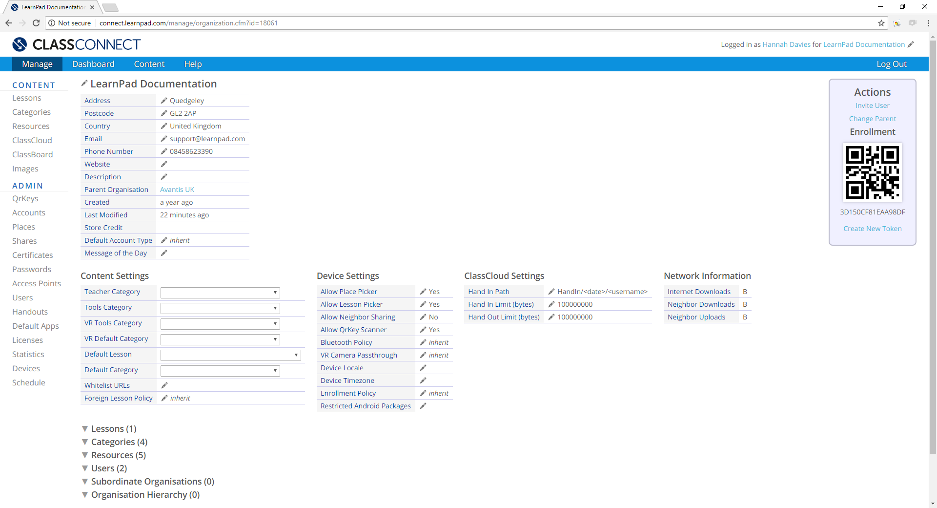Open the Content tab
The width and height of the screenshot is (937, 508).
[x=149, y=64]
